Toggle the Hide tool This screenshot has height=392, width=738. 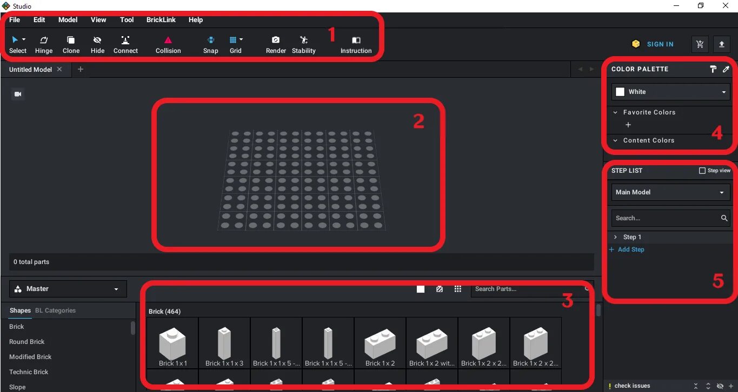pyautogui.click(x=97, y=44)
